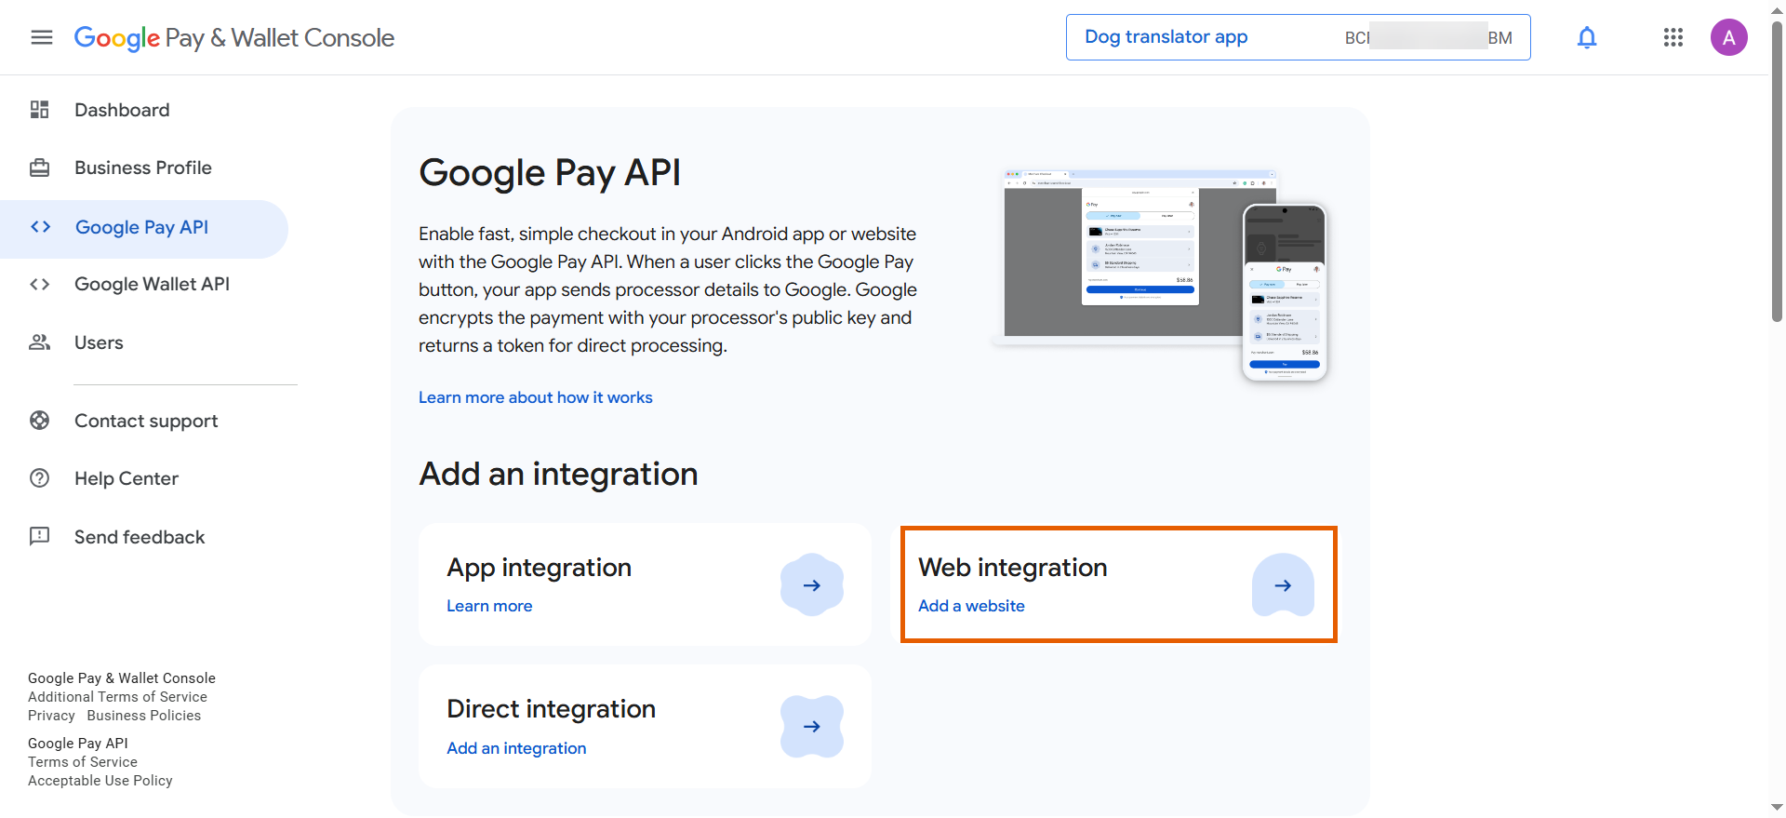Screen dimensions: 1786x818
Task: Click the Dashboard sidebar icon
Action: [x=39, y=110]
